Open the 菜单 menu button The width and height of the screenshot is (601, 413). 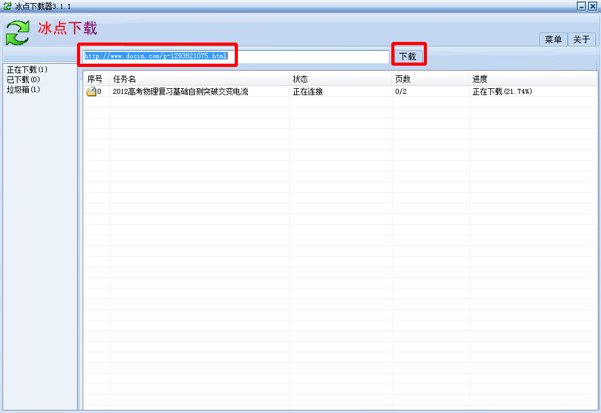(x=553, y=39)
